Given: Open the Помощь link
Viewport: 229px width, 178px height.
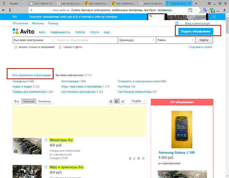Looking at the screenshot, I should pos(53,23).
